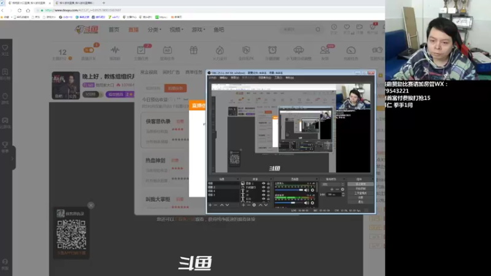Open watch history clock icon in header

(x=334, y=27)
